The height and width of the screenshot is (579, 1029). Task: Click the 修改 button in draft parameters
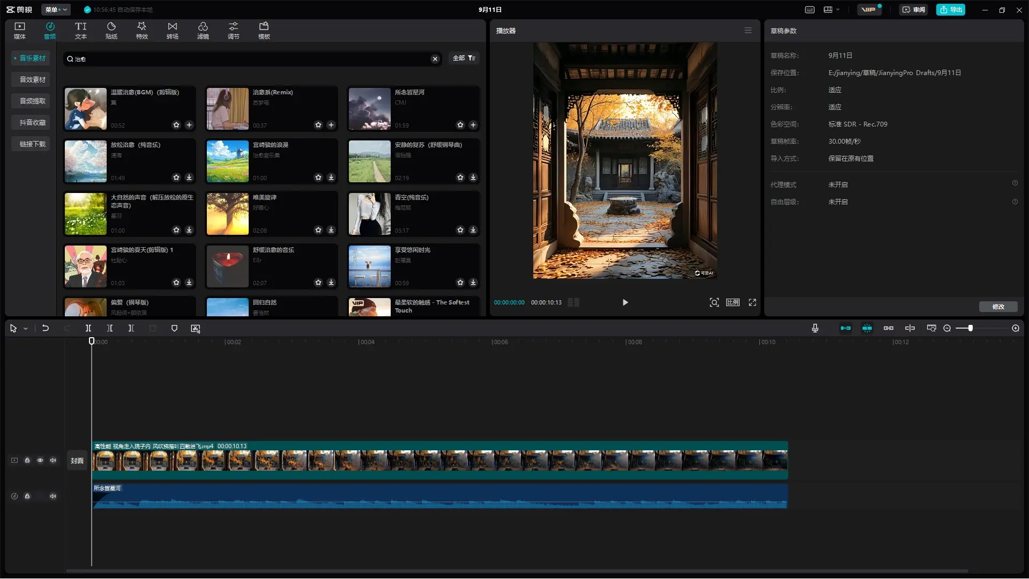pyautogui.click(x=998, y=307)
